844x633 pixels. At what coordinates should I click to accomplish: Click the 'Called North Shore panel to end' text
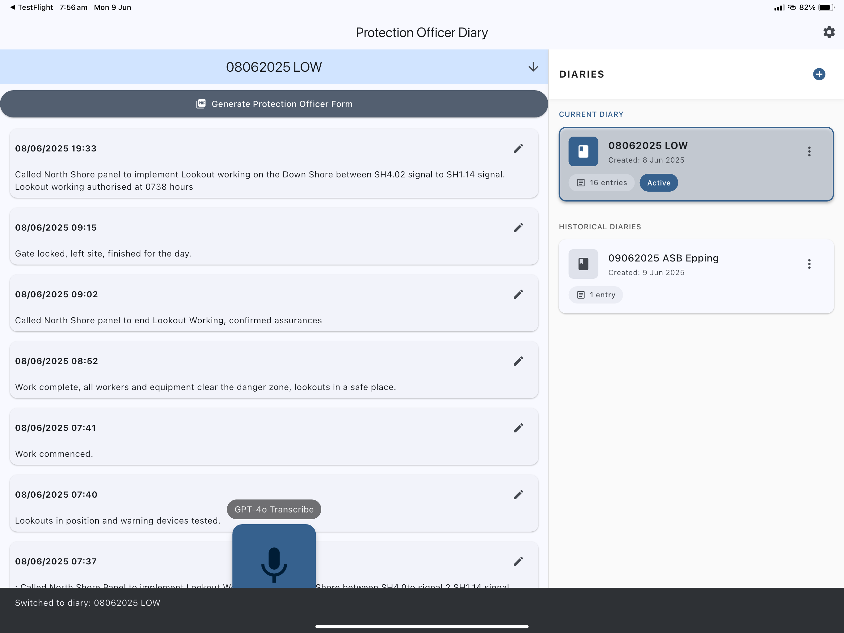168,320
